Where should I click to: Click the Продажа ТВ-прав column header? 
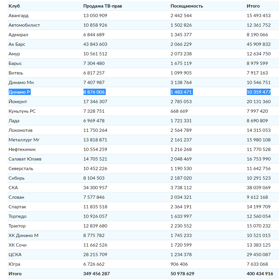click(103, 6)
